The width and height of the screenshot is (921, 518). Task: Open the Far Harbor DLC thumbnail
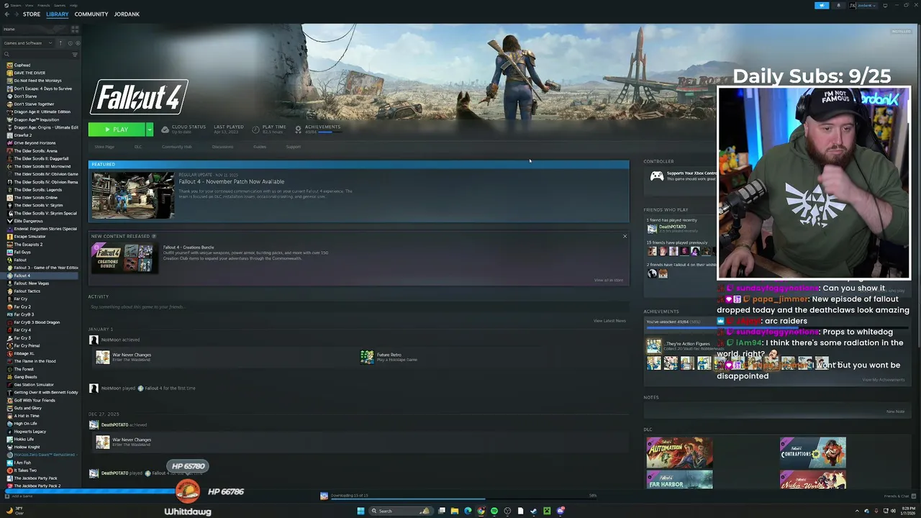(679, 480)
